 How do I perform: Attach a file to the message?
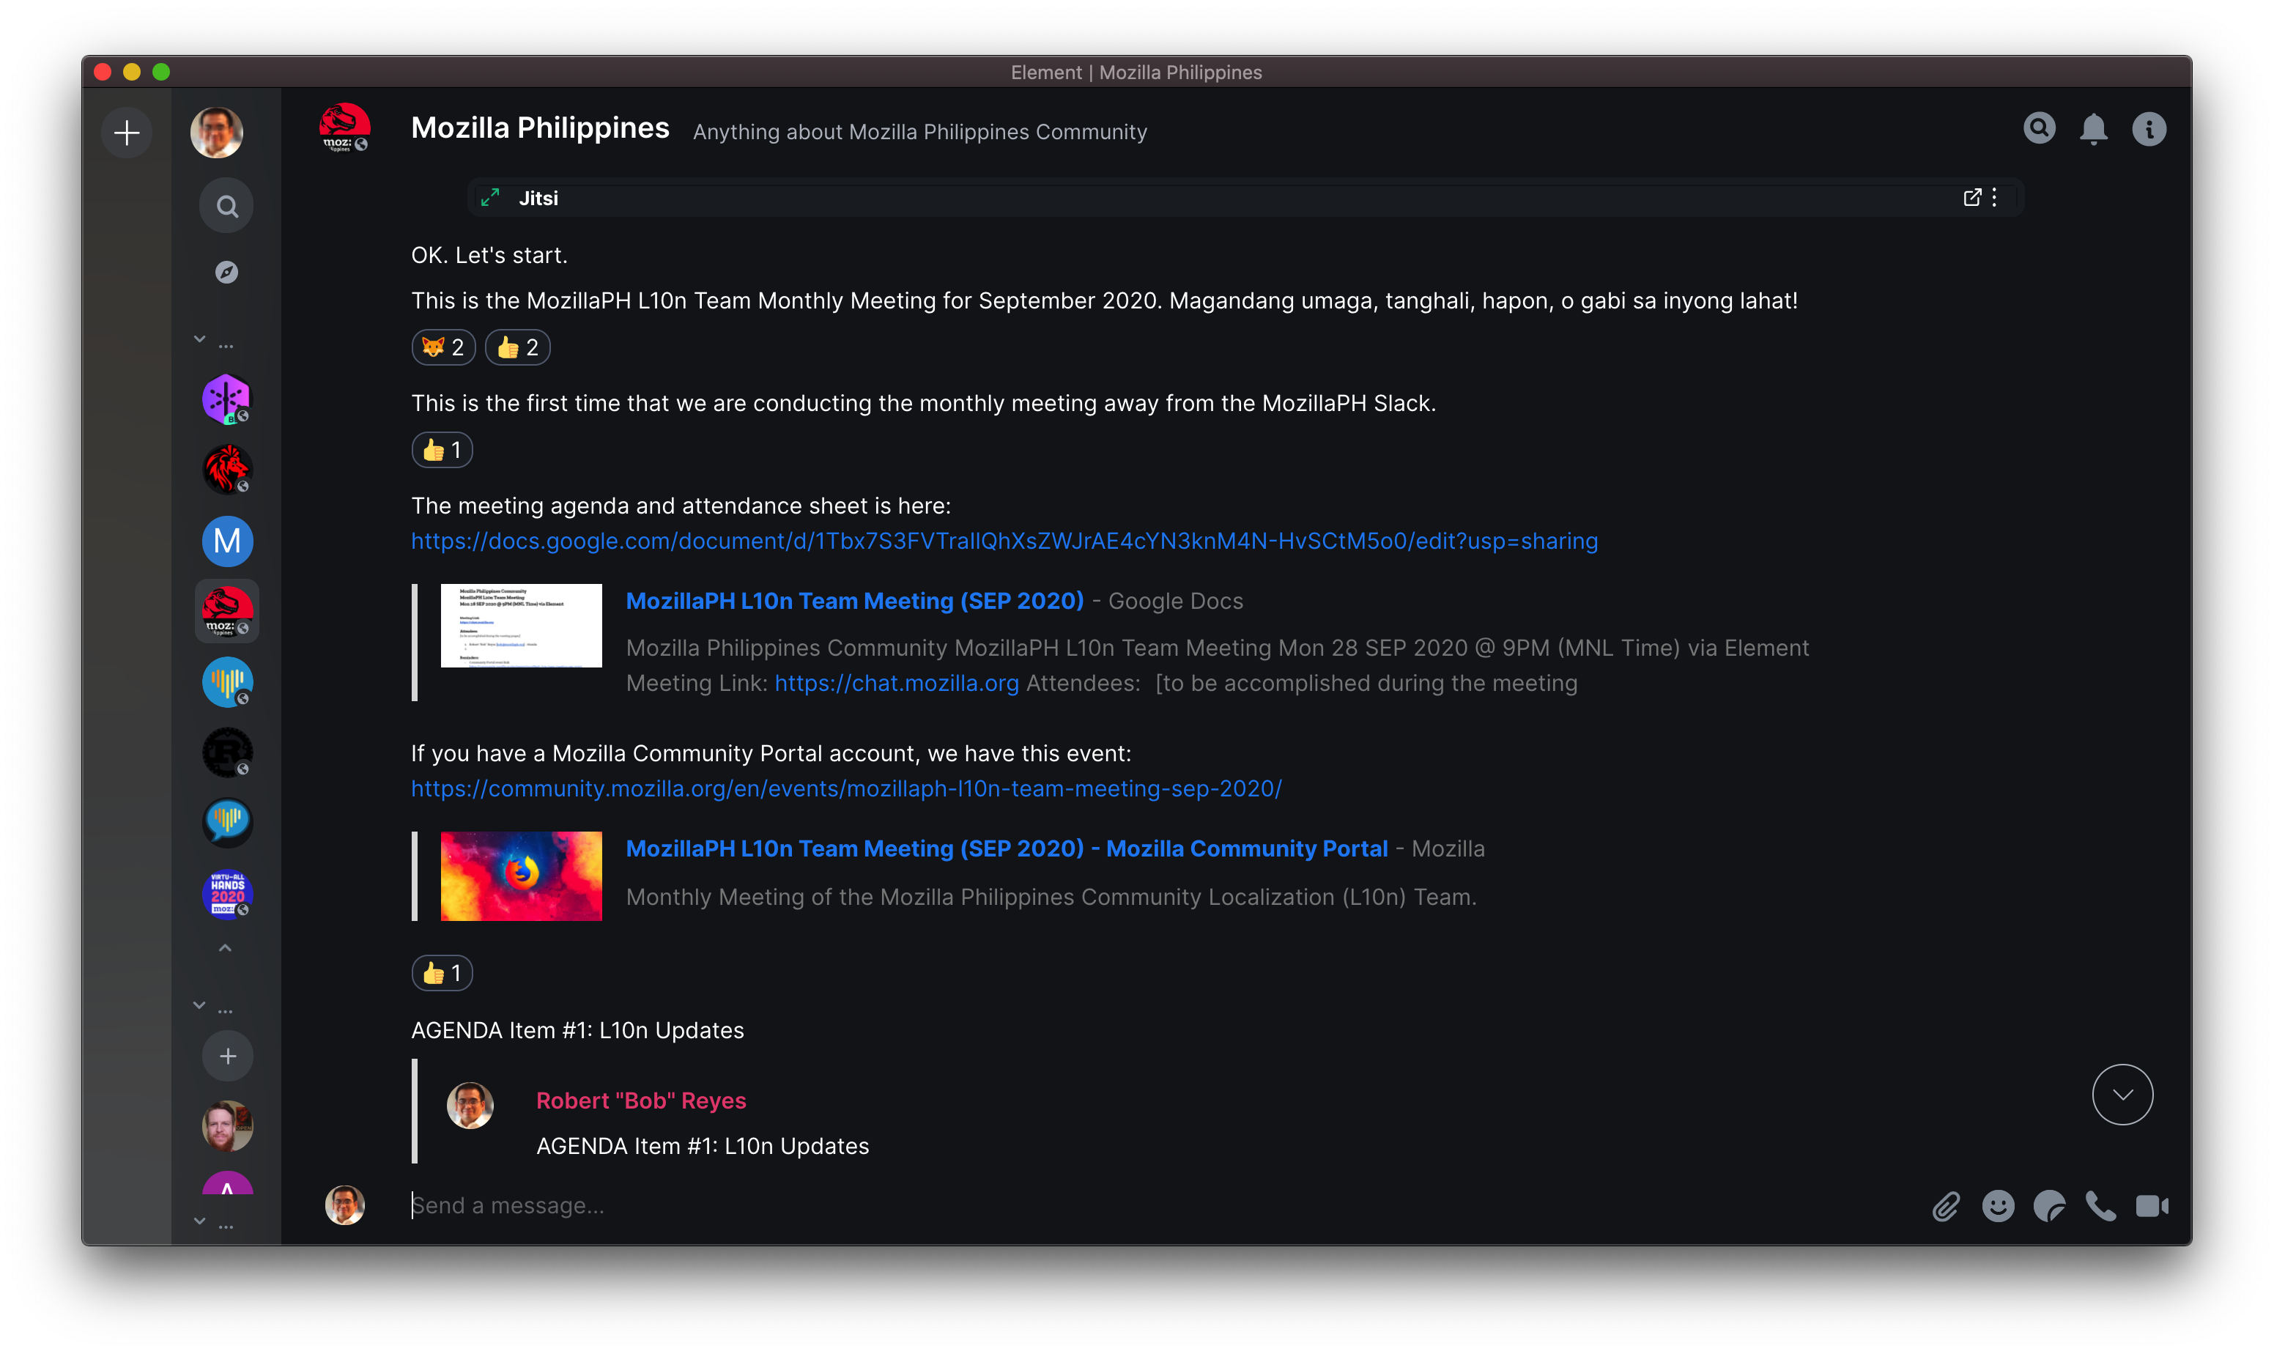pyautogui.click(x=1946, y=1206)
